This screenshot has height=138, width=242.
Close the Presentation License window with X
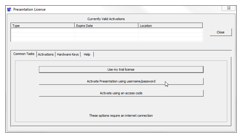(229, 8)
